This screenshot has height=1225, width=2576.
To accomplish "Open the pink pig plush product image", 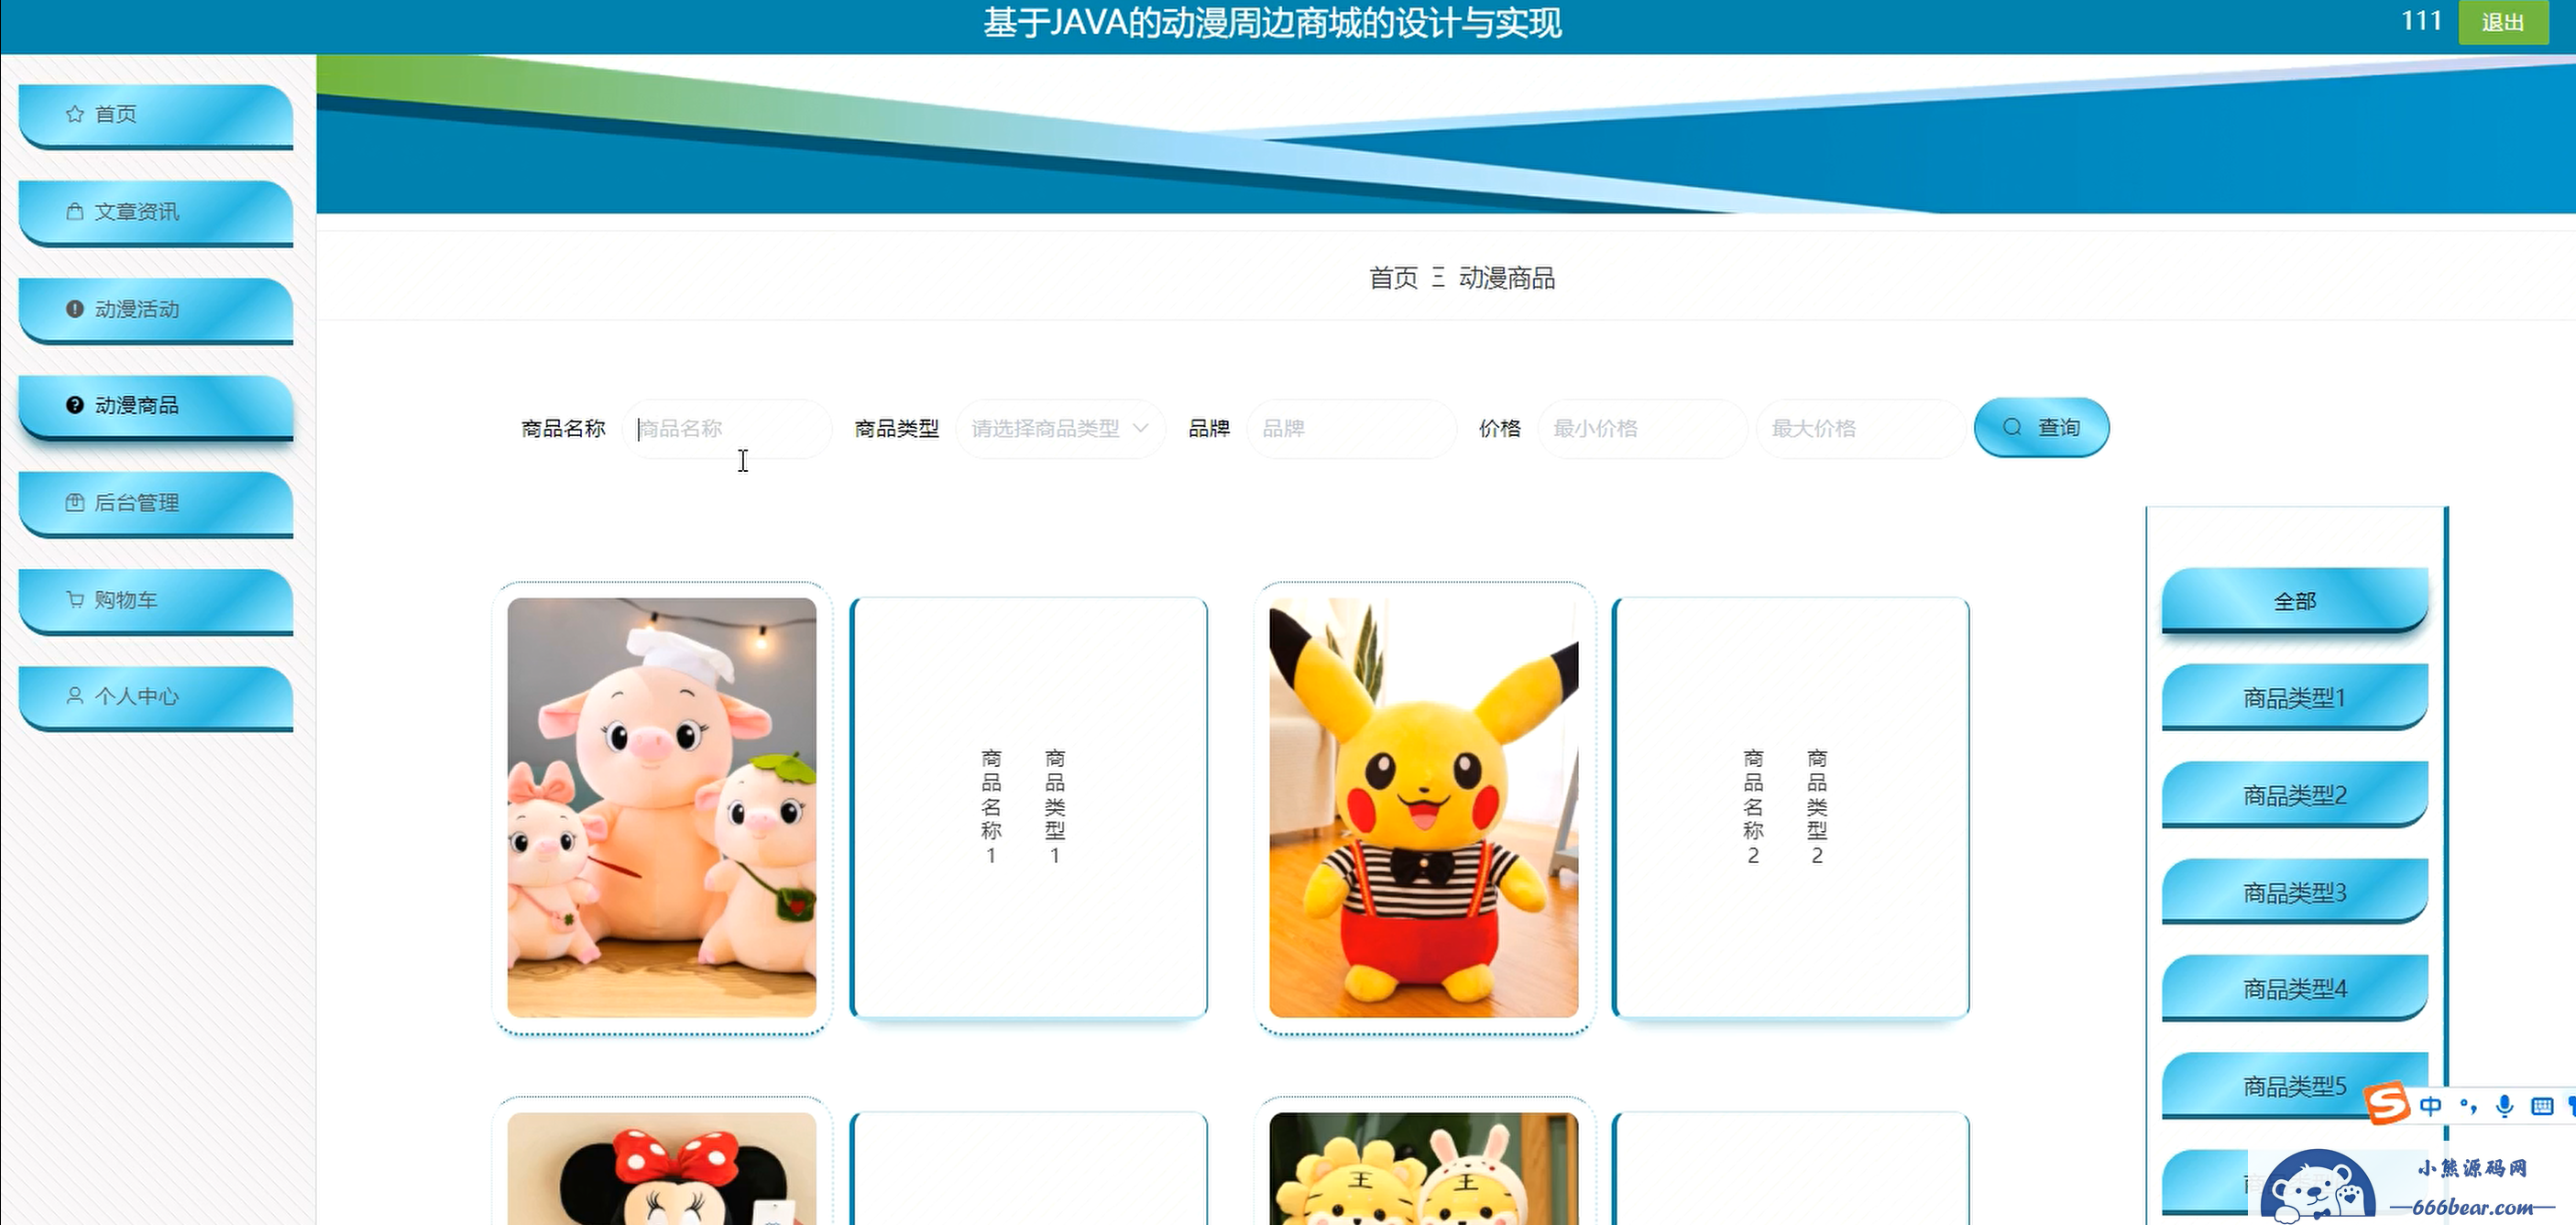I will (x=661, y=807).
